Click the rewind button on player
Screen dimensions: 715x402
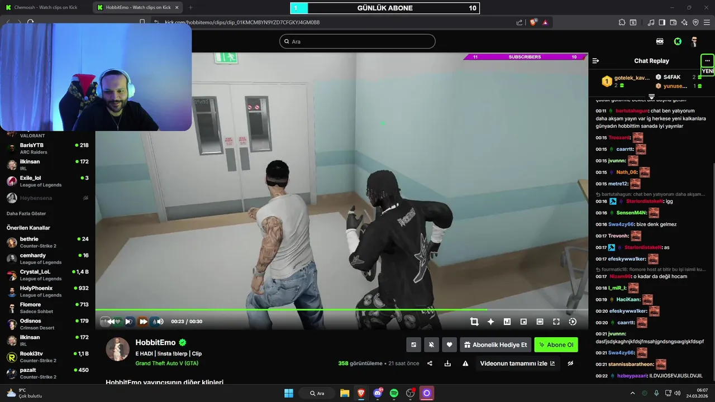pyautogui.click(x=112, y=321)
